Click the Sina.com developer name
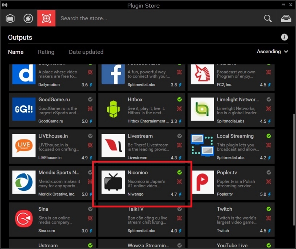 click(47, 231)
